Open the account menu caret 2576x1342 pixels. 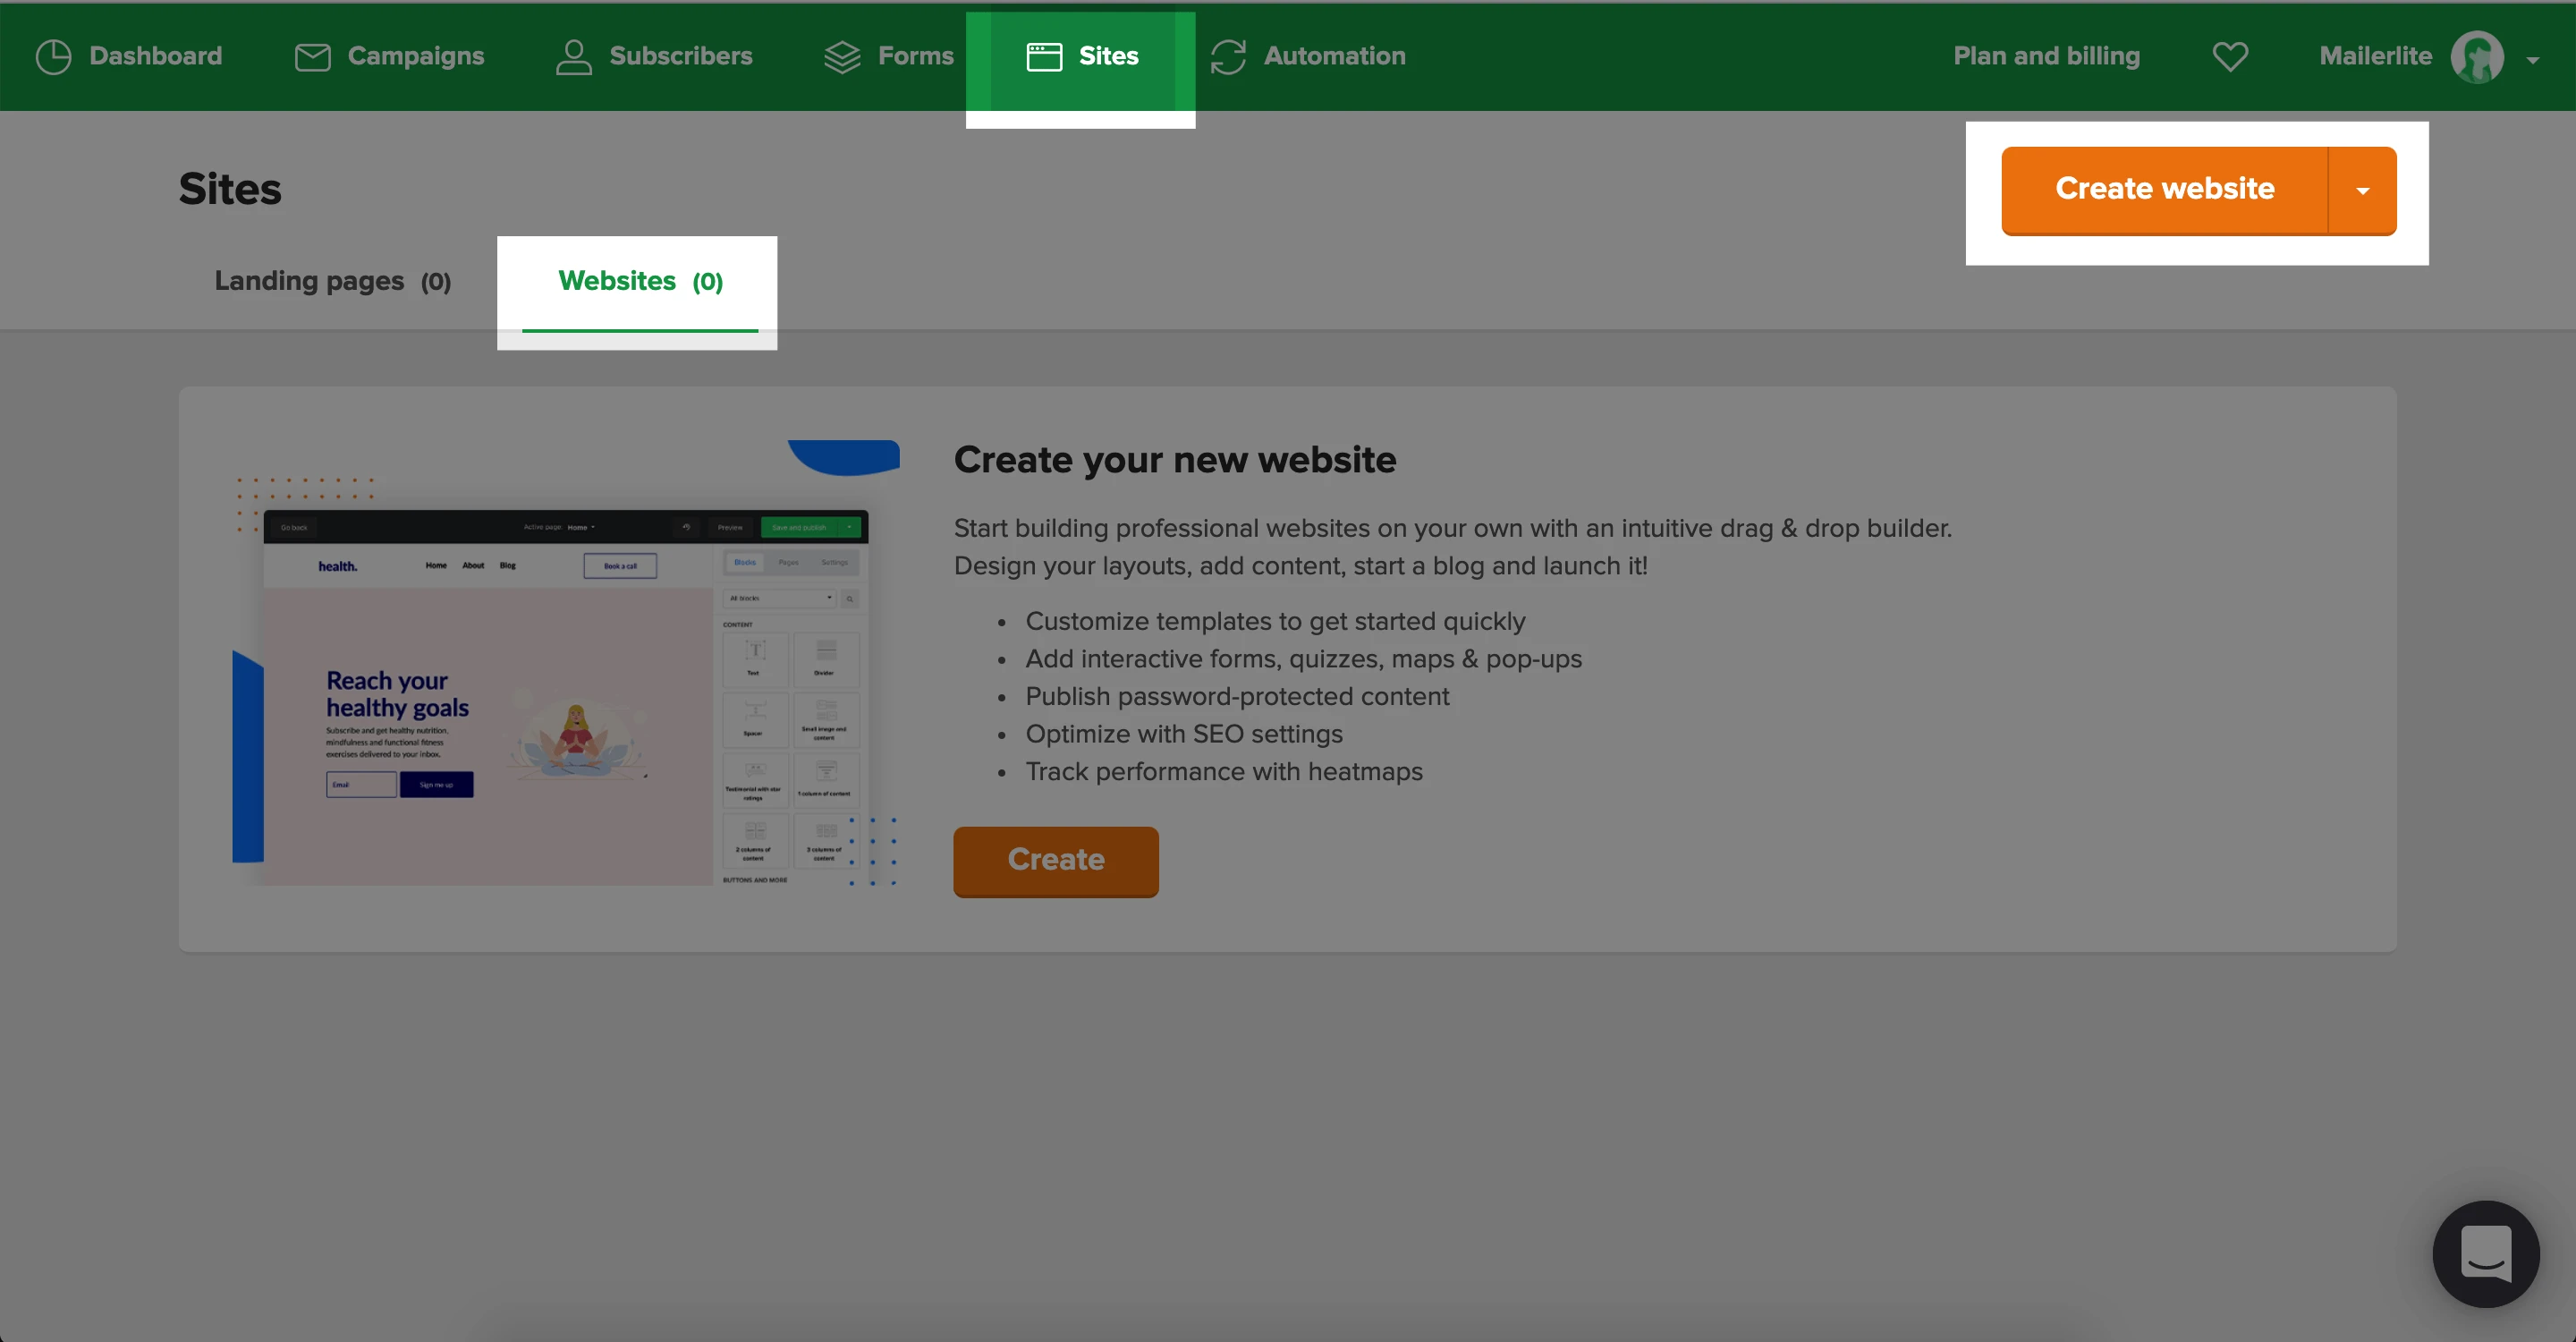click(2533, 60)
